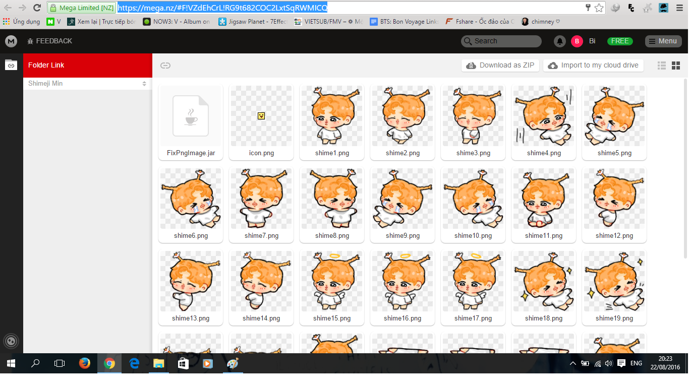Viewport: 689px width, 387px height.
Task: Select the shime12.png thumbnail
Action: pos(614,205)
